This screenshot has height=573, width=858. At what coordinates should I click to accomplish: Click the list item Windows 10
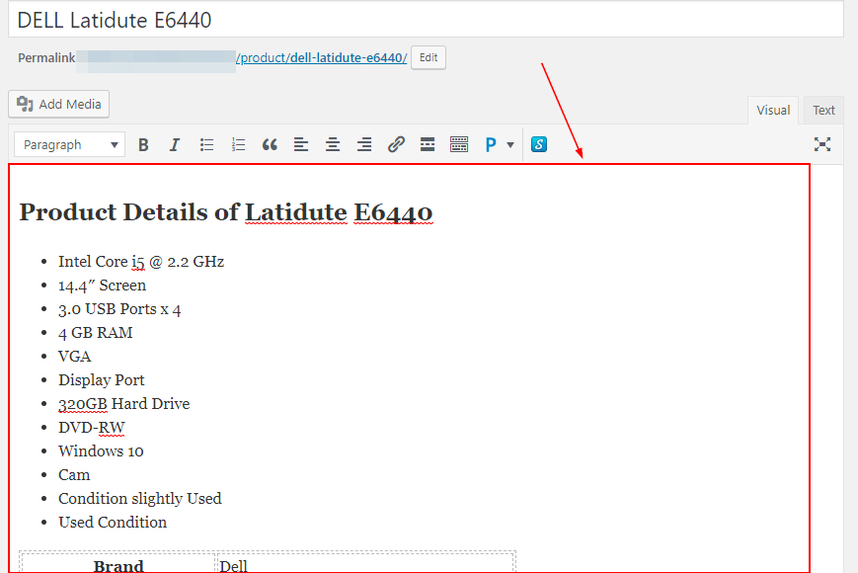tap(101, 450)
